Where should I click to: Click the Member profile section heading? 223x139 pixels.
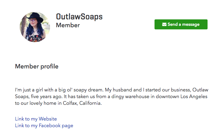coord(37,66)
